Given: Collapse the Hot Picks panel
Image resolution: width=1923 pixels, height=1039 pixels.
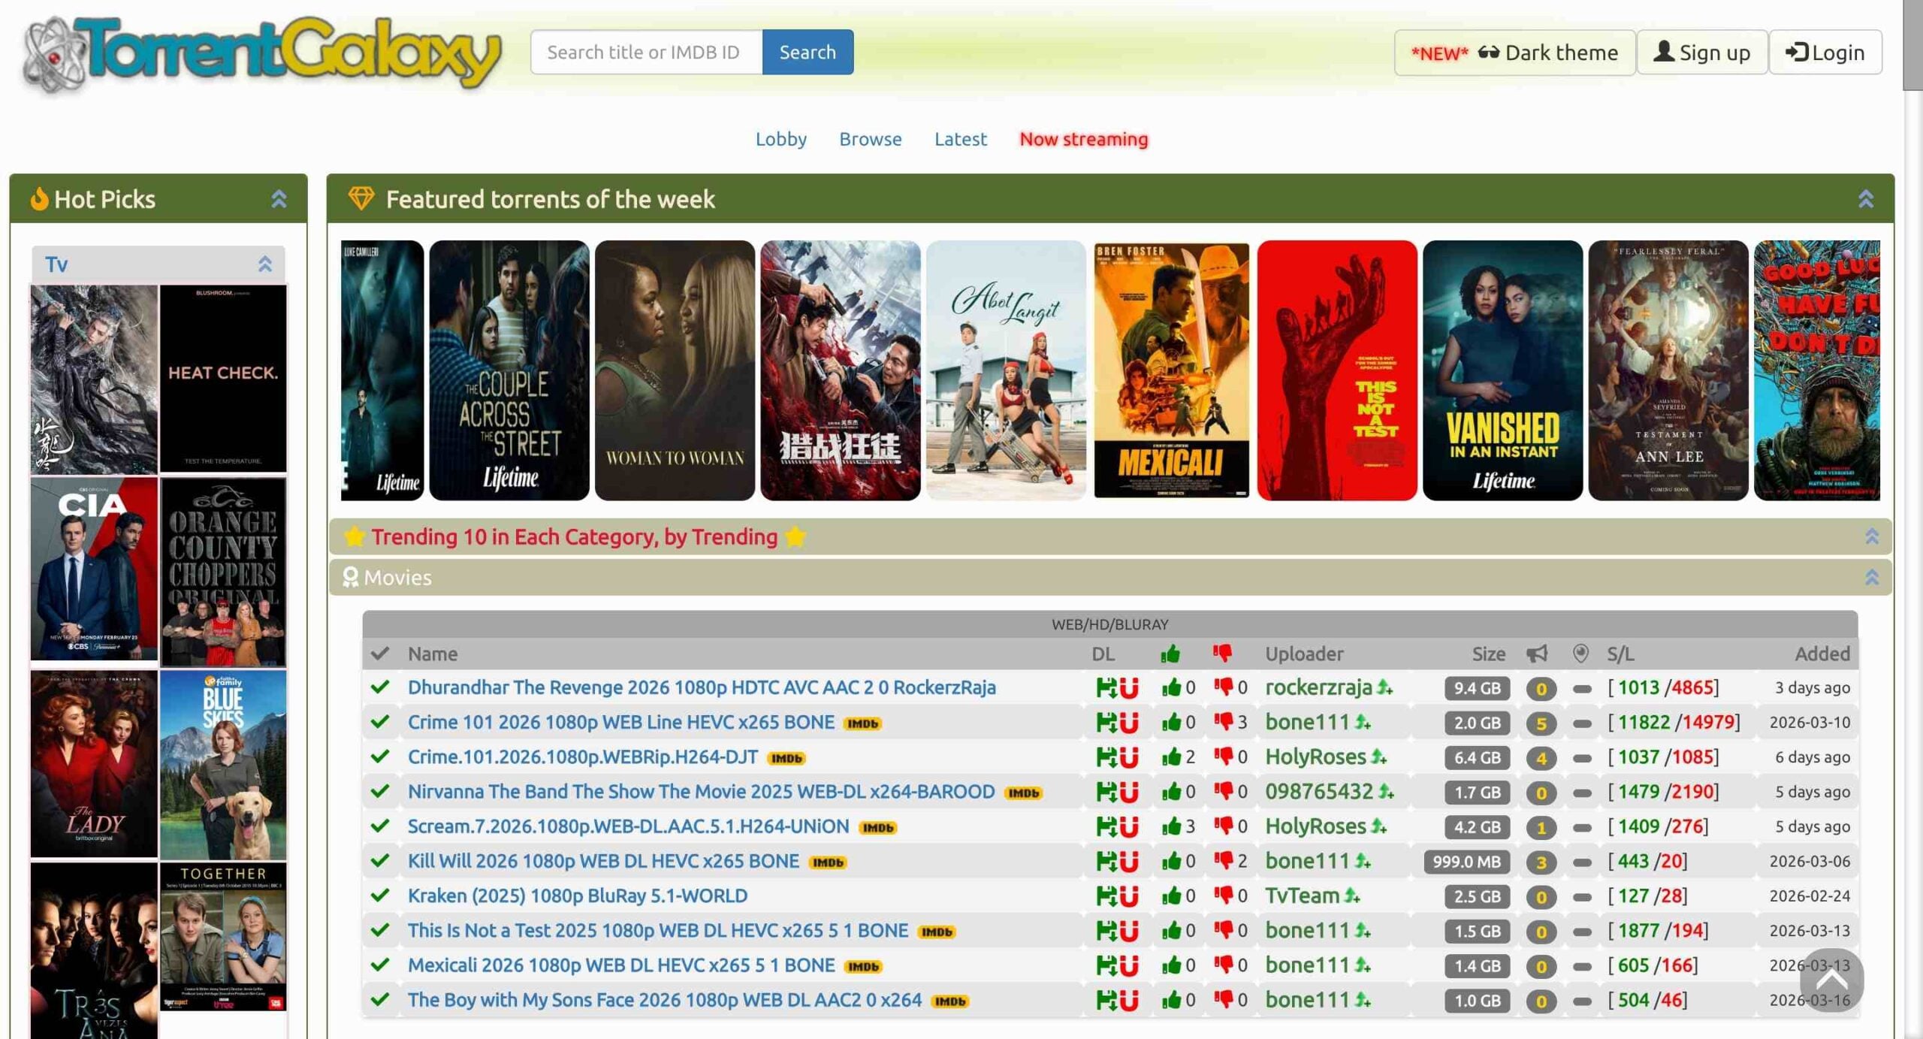Looking at the screenshot, I should pyautogui.click(x=279, y=199).
